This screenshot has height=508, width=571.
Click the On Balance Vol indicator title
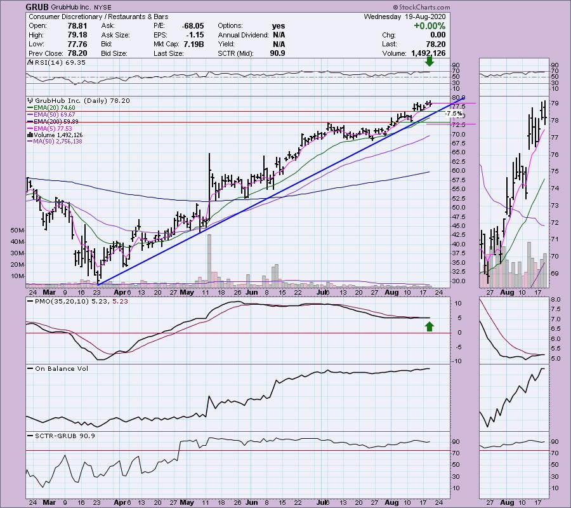pos(62,369)
